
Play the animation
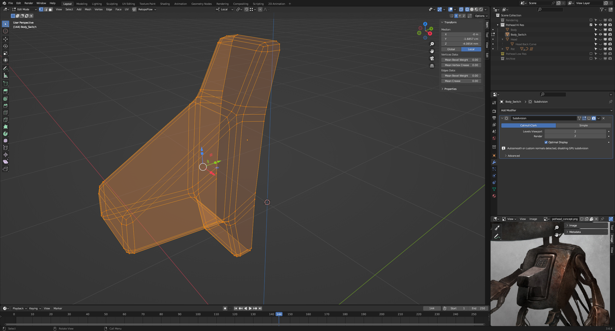250,308
